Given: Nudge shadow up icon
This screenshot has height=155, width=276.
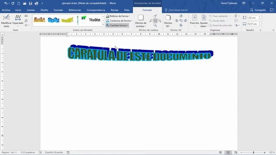Looking at the screenshot, I should coord(155,16).
